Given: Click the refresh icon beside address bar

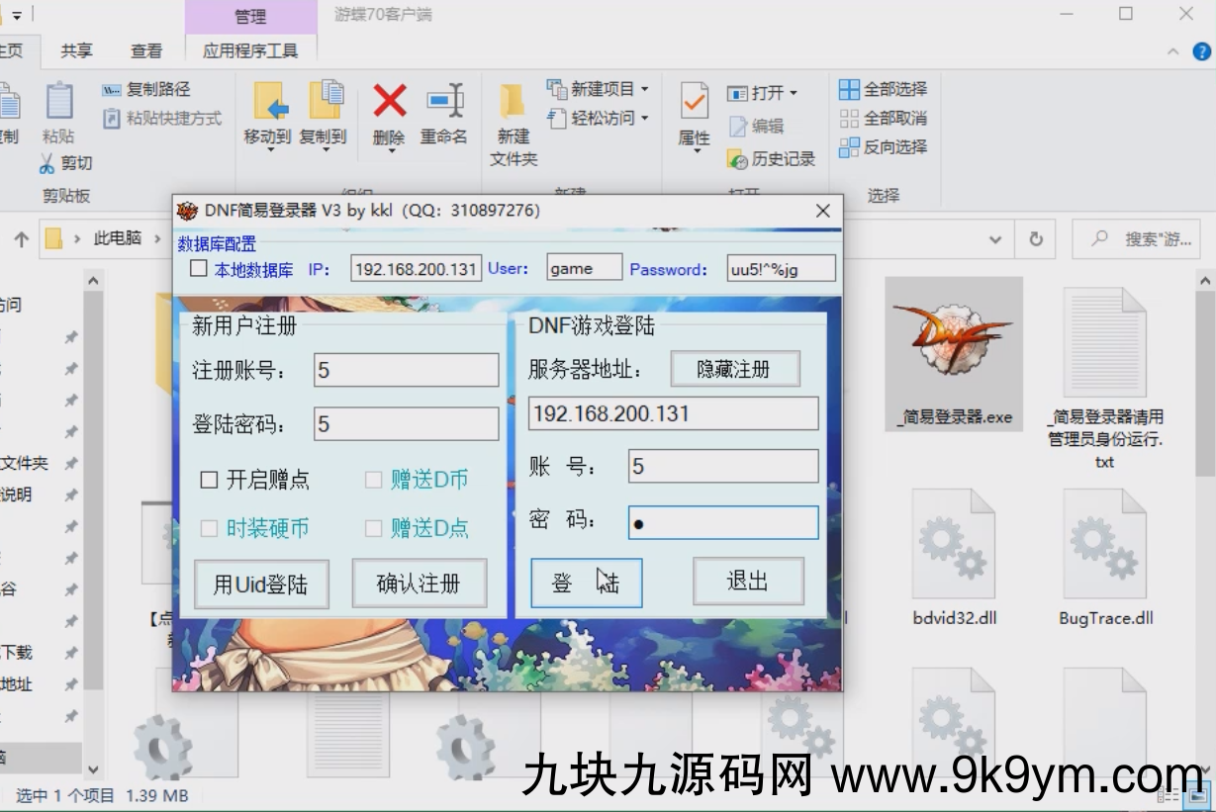Looking at the screenshot, I should [1036, 239].
